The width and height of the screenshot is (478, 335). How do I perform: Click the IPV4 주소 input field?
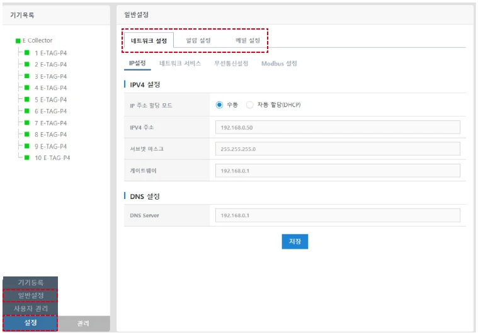point(338,127)
